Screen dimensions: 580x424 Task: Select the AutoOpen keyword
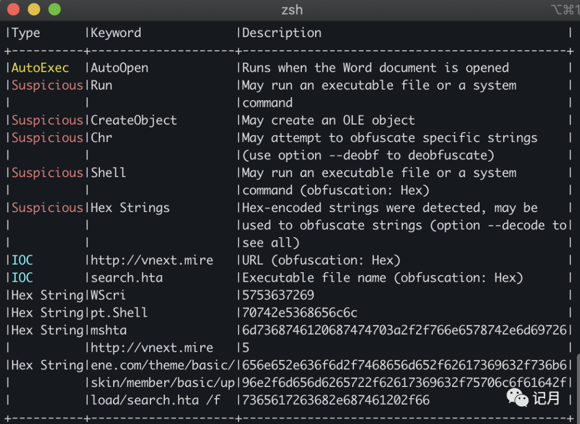point(119,68)
